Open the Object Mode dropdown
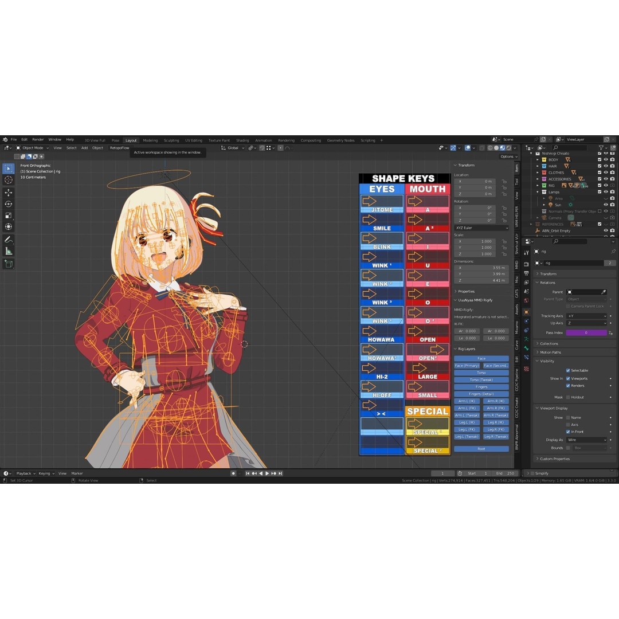This screenshot has width=619, height=619. coord(32,148)
